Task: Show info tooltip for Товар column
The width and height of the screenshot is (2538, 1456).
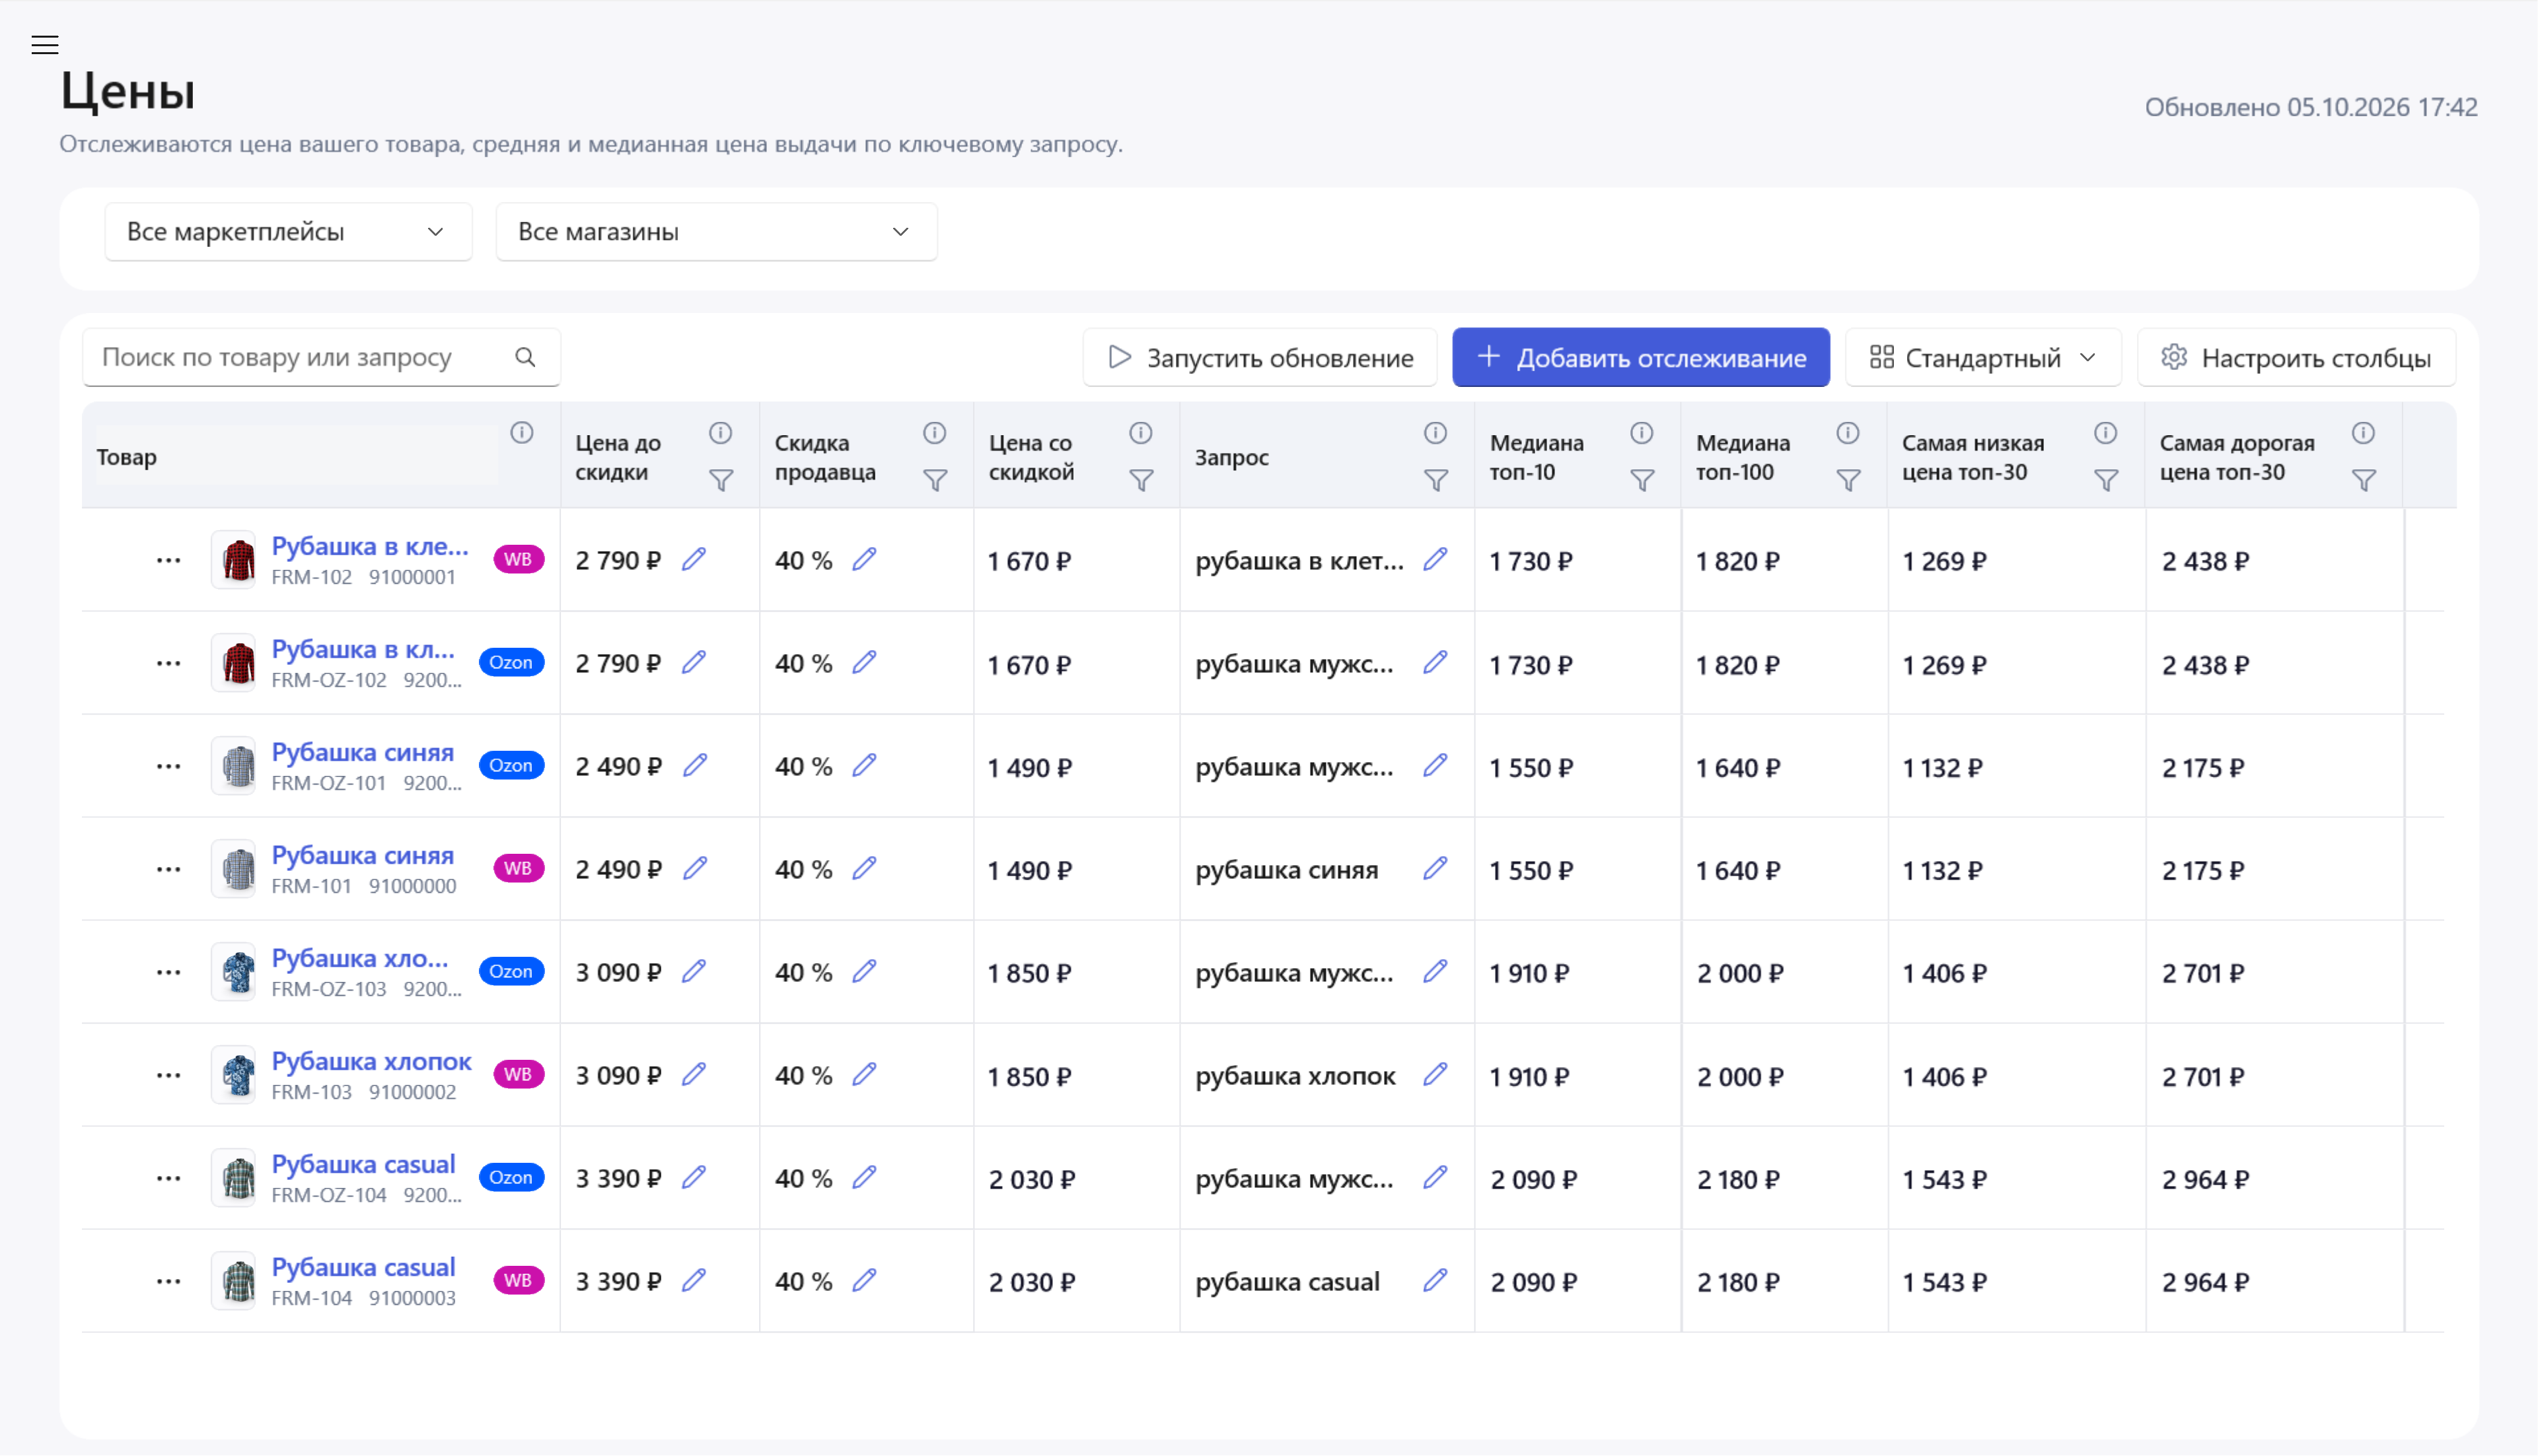Action: click(523, 433)
